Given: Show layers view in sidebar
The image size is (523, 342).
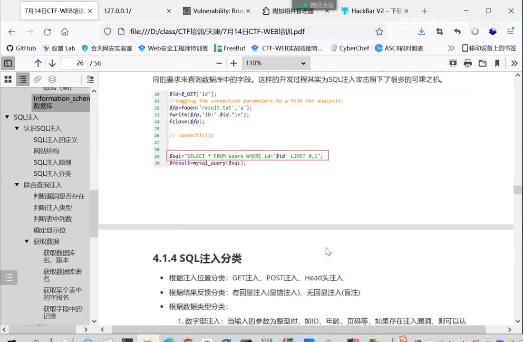Looking at the screenshot, I should (x=52, y=79).
